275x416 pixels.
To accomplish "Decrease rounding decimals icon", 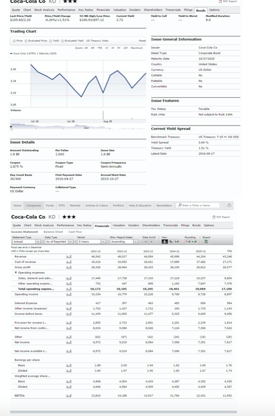I will coord(188,241).
